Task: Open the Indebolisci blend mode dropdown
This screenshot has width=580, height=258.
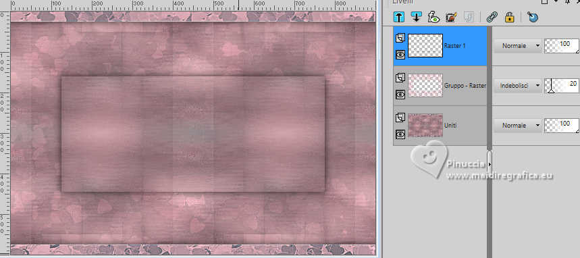Action: (517, 86)
